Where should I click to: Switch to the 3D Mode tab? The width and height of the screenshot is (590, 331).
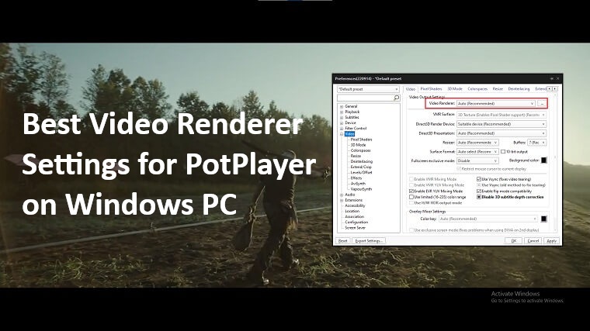[455, 89]
